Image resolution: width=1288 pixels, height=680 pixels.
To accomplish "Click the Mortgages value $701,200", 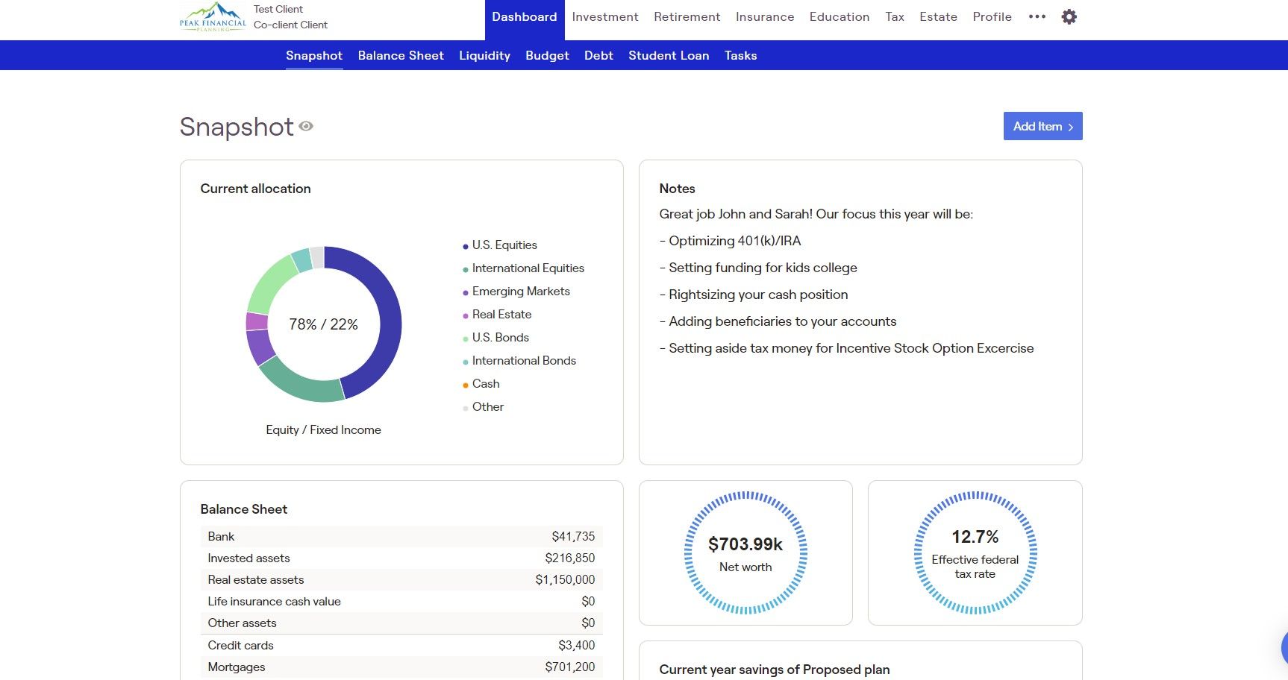I will pyautogui.click(x=570, y=667).
